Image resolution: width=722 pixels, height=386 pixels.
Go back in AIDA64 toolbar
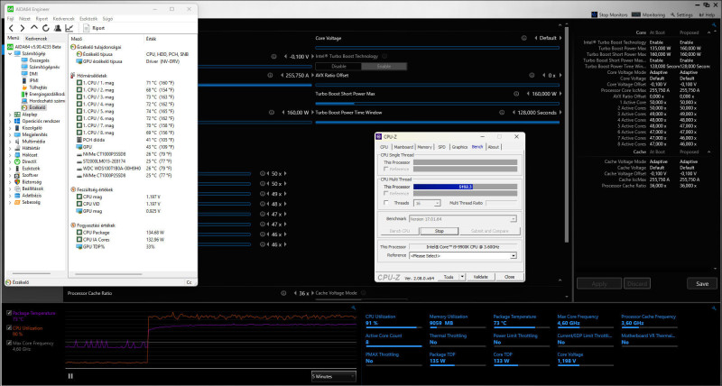[12, 28]
